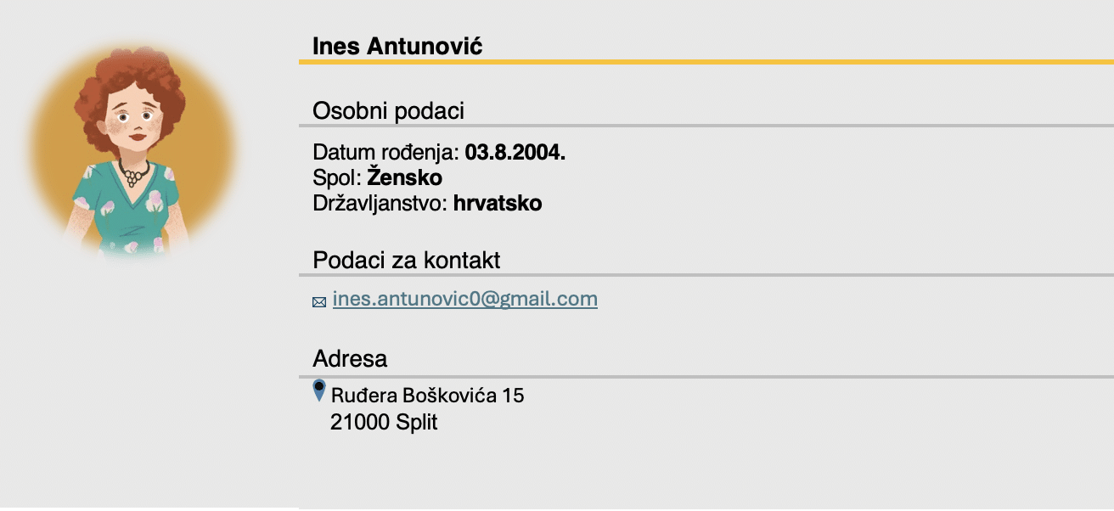The height and width of the screenshot is (511, 1114).
Task: Click the Osobni podaci section heading
Action: point(388,110)
